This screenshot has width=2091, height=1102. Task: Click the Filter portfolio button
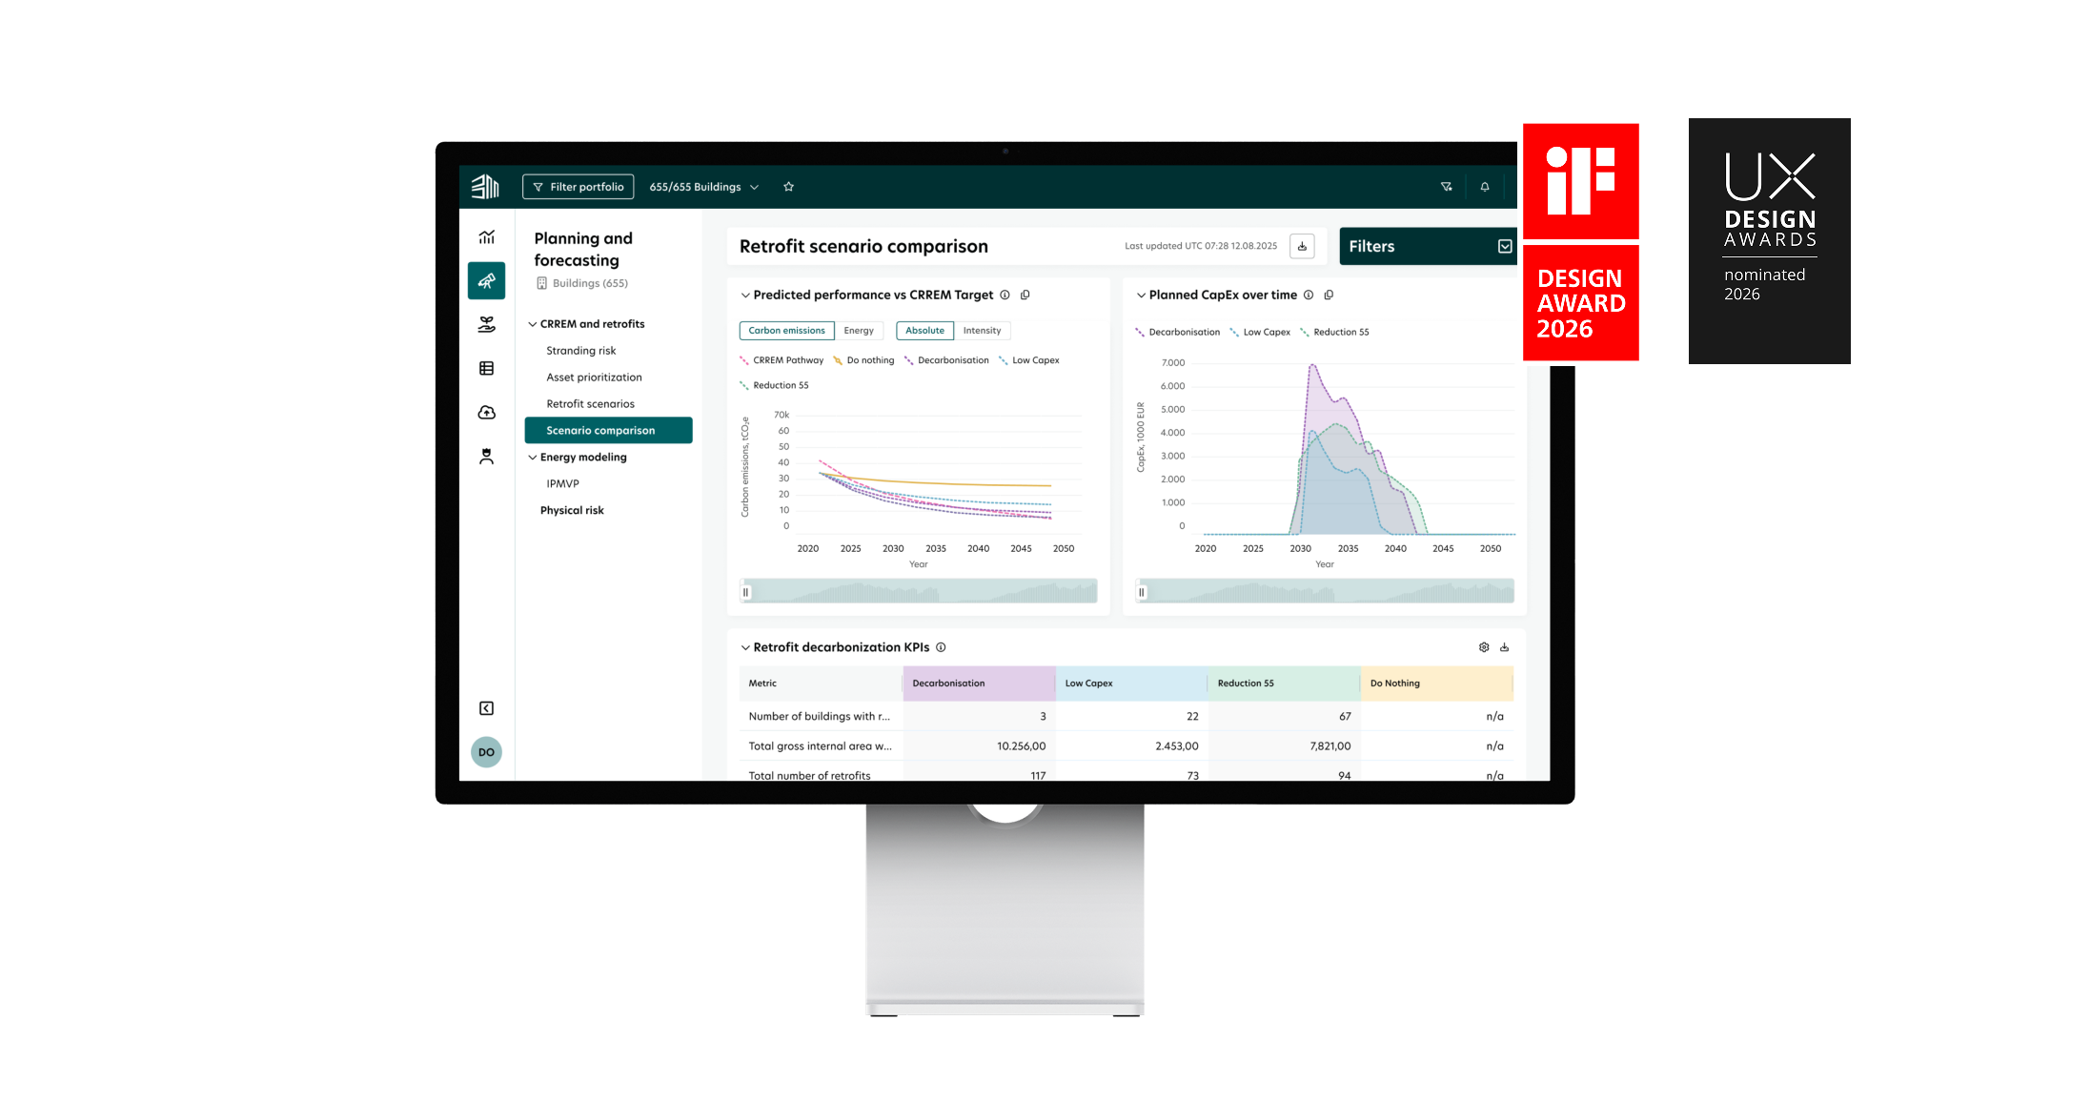(x=578, y=187)
